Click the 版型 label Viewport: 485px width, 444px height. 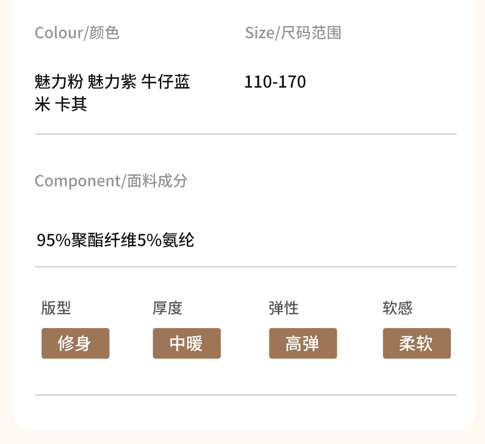[56, 308]
